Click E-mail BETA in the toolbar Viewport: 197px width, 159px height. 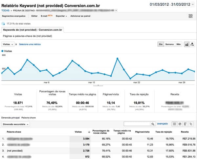(47, 16)
